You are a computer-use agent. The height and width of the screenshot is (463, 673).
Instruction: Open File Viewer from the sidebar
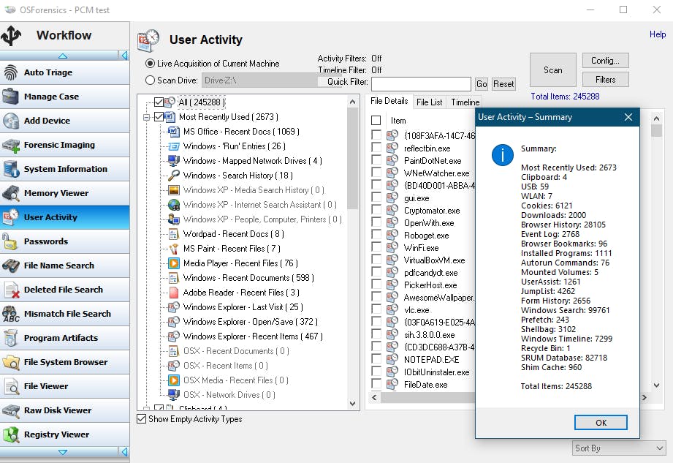click(x=64, y=386)
